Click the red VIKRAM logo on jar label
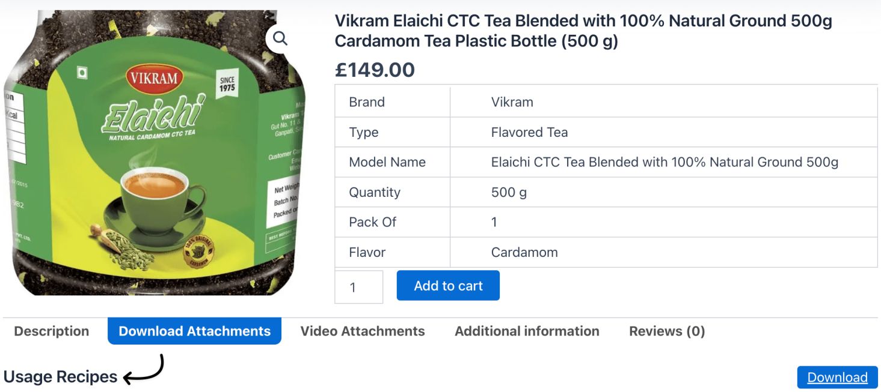881x392 pixels. pyautogui.click(x=155, y=79)
